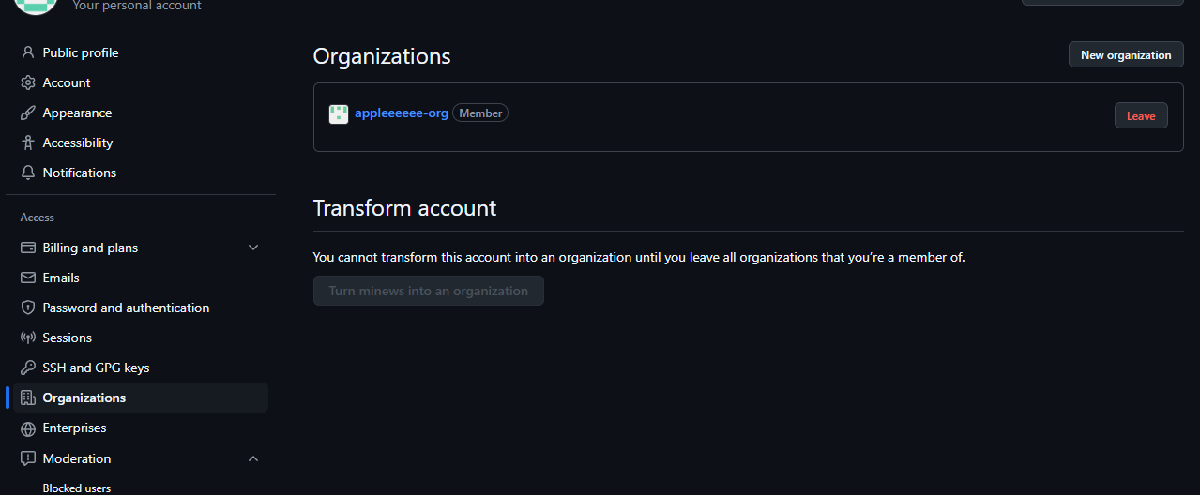Click the Account gear icon
The height and width of the screenshot is (495, 1200).
(28, 82)
